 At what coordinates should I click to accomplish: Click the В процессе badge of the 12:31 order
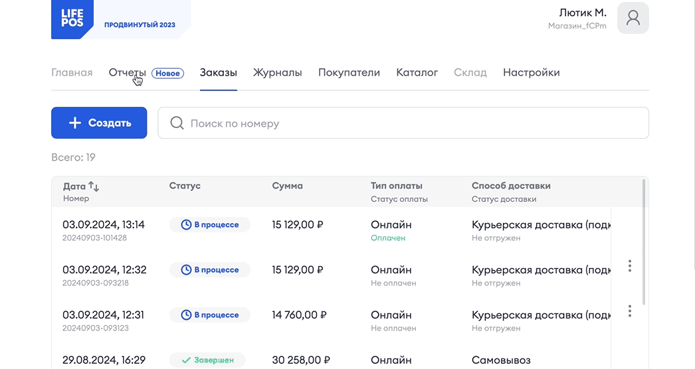[x=210, y=315]
